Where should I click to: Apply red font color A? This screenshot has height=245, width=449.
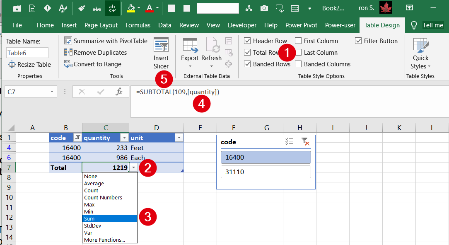pyautogui.click(x=149, y=8)
